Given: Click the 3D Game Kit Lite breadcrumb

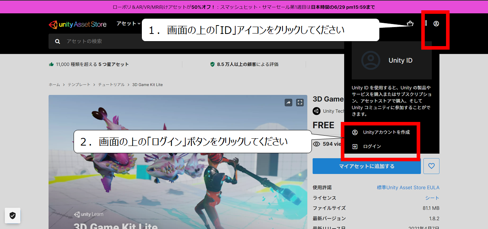Looking at the screenshot, I should 148,85.
